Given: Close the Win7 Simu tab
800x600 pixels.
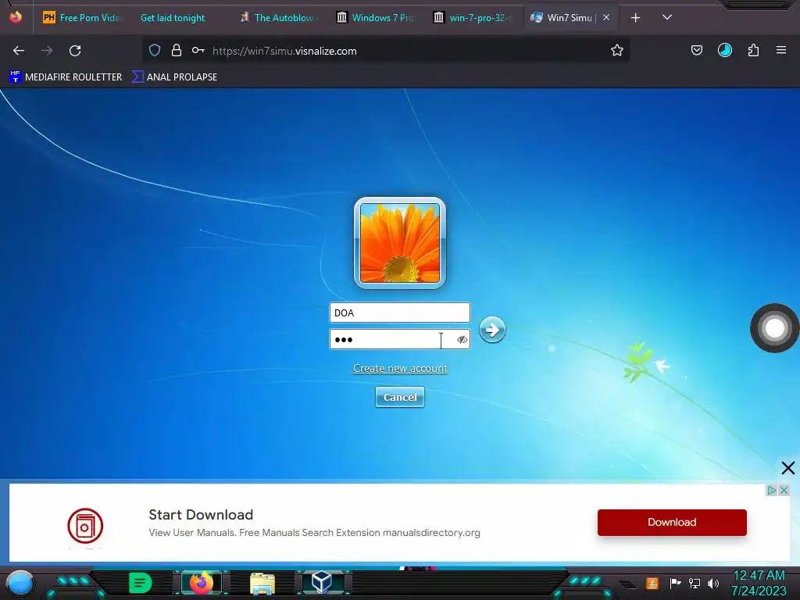Looking at the screenshot, I should (x=606, y=17).
